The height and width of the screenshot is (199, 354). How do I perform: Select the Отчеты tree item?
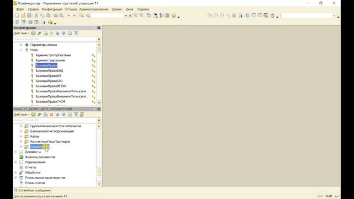click(30, 167)
